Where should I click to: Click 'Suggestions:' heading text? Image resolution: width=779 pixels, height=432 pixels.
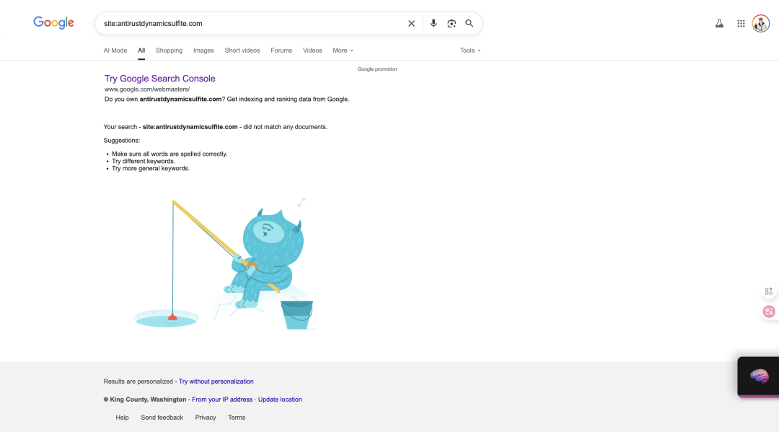point(122,141)
